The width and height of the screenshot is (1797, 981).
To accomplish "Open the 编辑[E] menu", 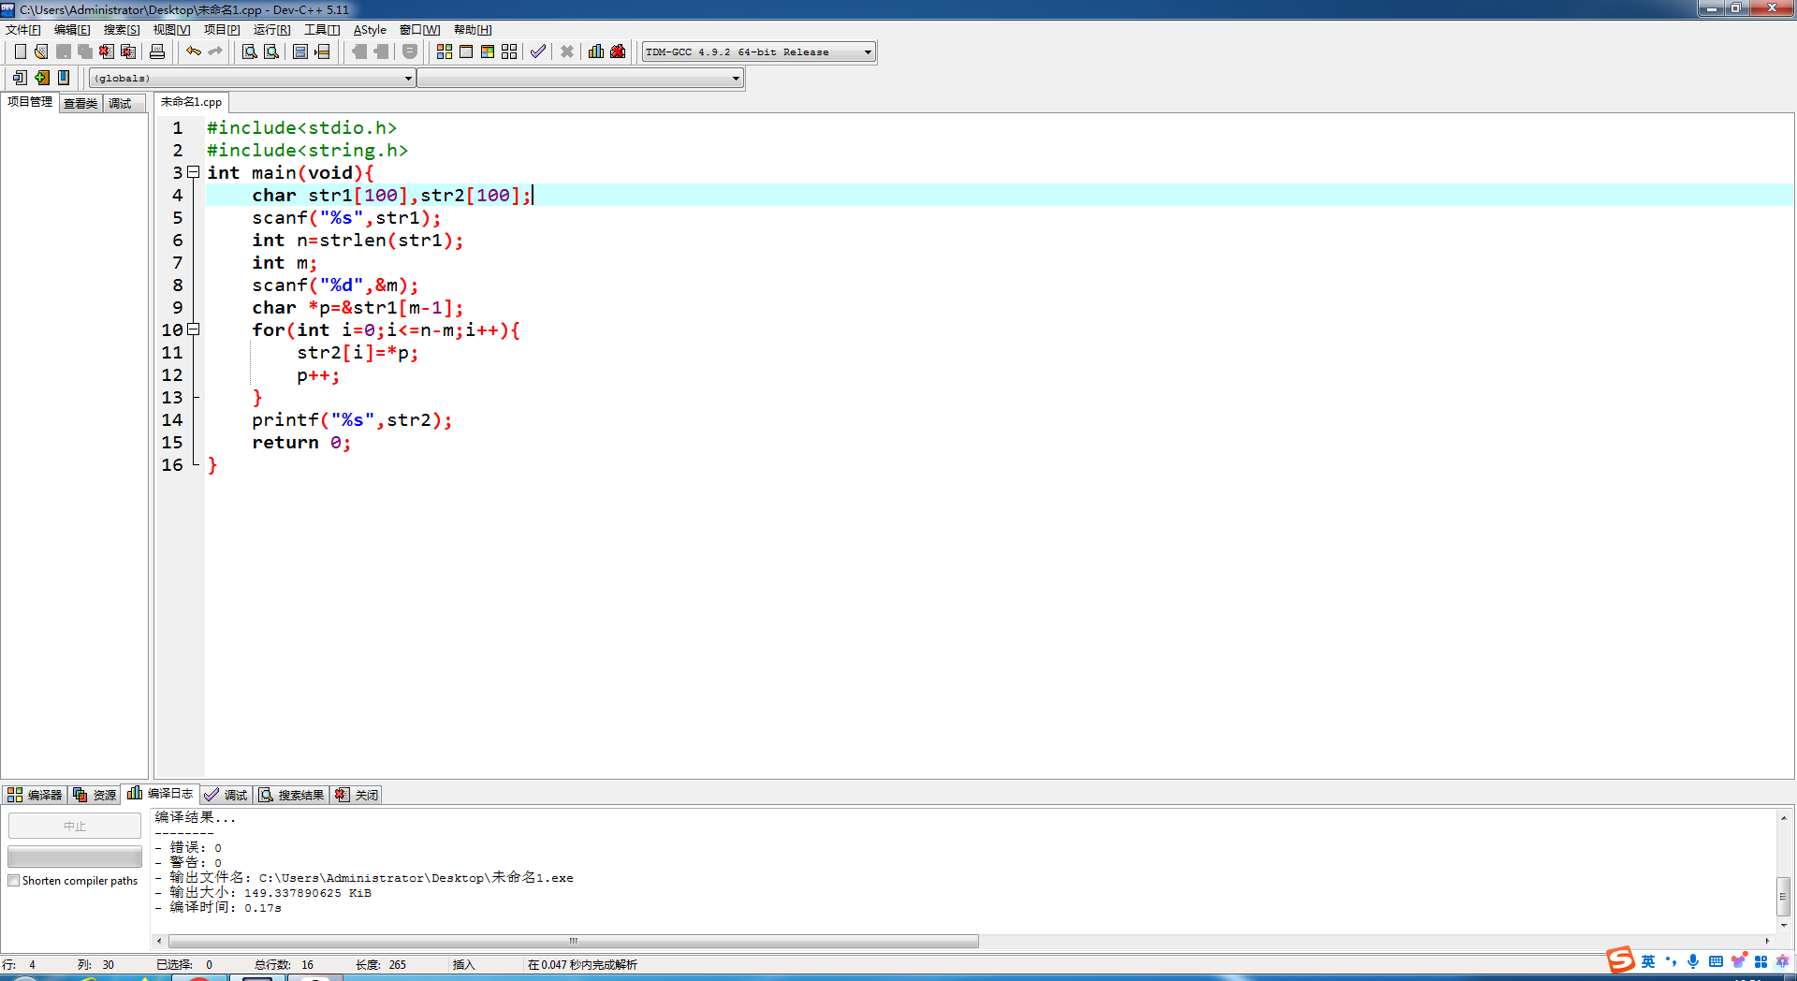I will 72,30.
